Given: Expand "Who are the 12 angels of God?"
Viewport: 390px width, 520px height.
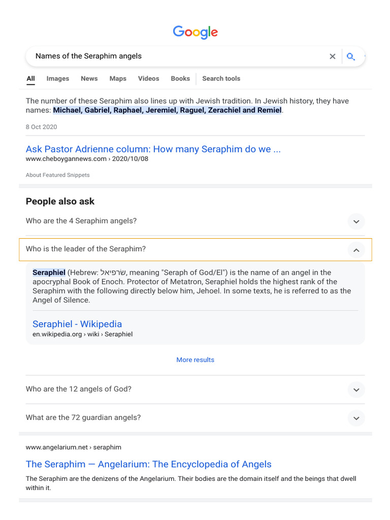Looking at the screenshot, I should coord(356,389).
